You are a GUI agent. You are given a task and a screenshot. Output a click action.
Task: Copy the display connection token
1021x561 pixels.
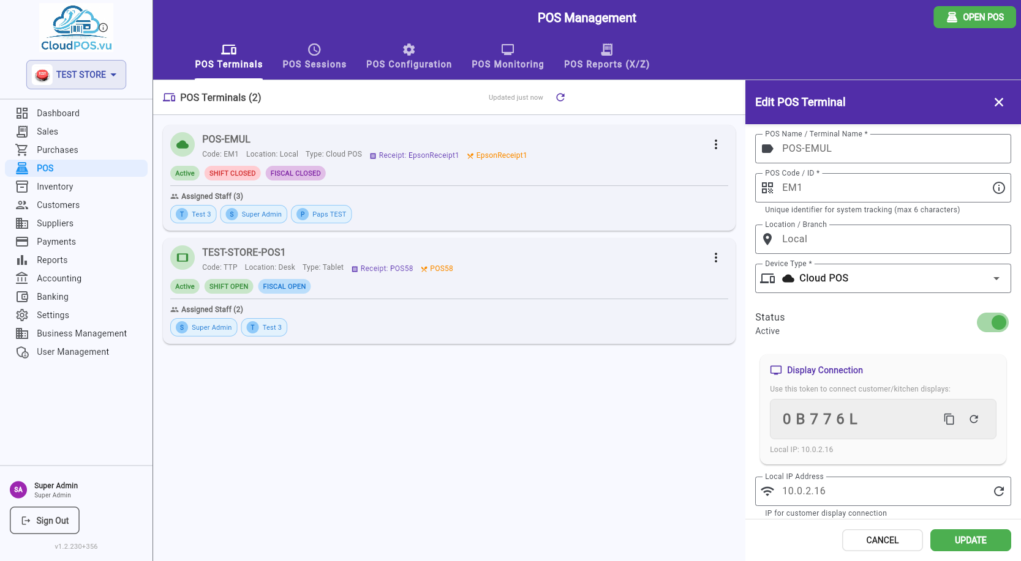(949, 419)
